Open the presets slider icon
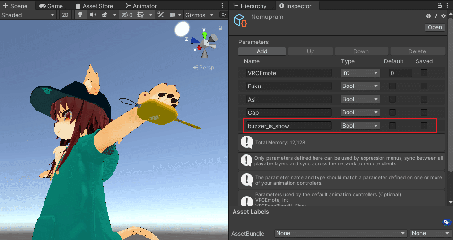 click(436, 17)
